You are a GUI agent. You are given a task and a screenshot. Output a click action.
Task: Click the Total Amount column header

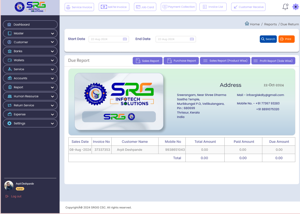pos(205,141)
